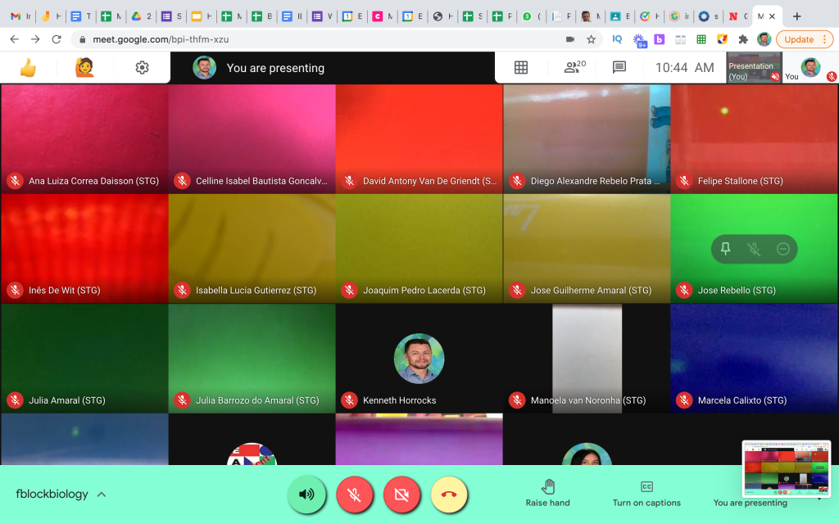
Task: Toggle the microphone mute button
Action: (x=354, y=495)
